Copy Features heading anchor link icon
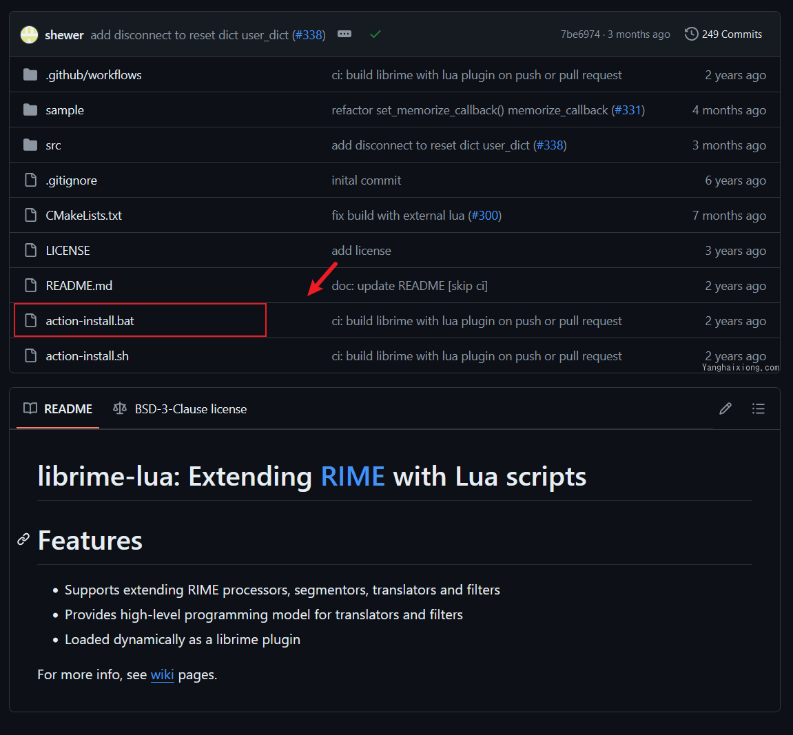Screen dimensions: 793x735 [23, 539]
